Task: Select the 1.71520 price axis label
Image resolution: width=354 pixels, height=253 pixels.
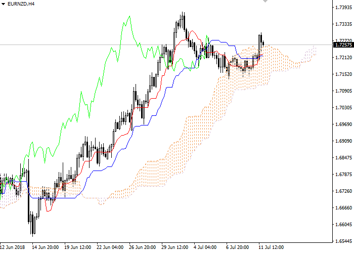Action: (x=343, y=74)
